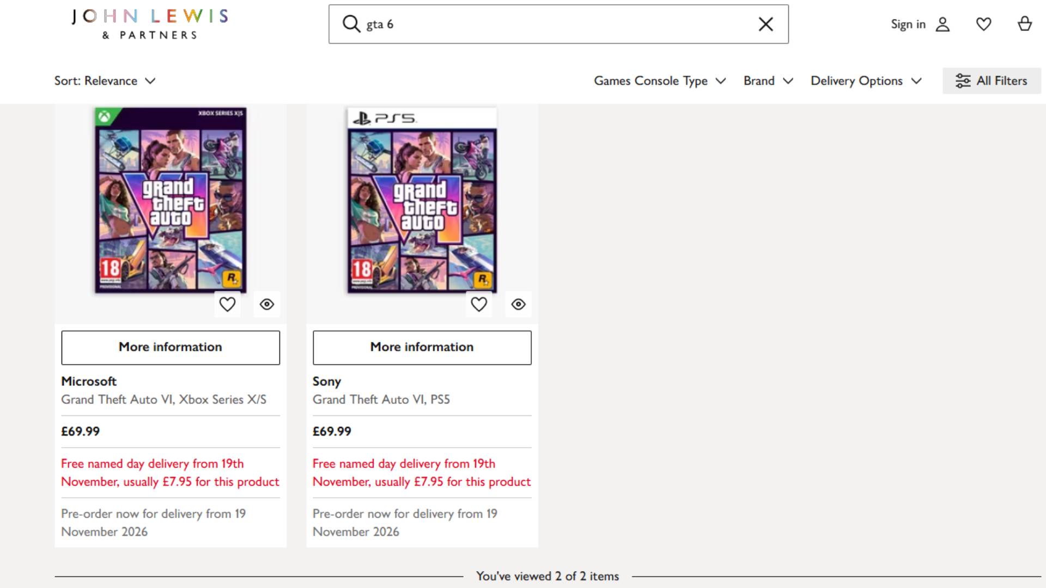This screenshot has width=1046, height=588.
Task: Open the shopping basket icon
Action: click(x=1025, y=24)
